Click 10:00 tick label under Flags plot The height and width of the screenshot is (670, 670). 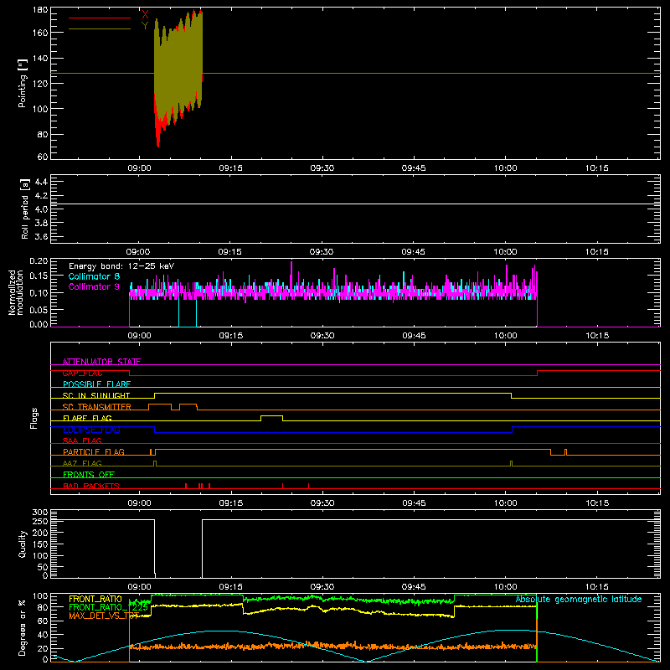pos(506,503)
